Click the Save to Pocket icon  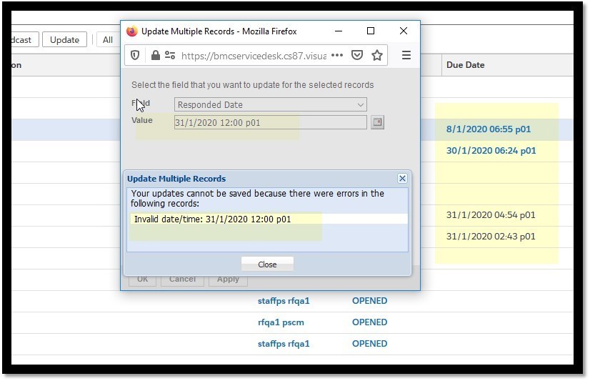coord(358,55)
